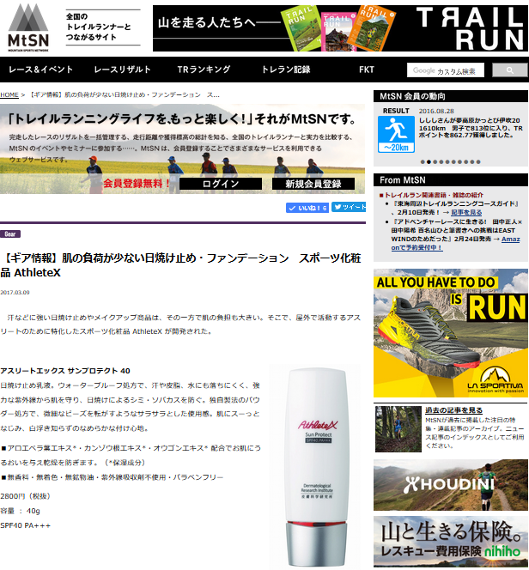Click the 容量：40g text
Screen dimensions: 529x570
pos(20,511)
